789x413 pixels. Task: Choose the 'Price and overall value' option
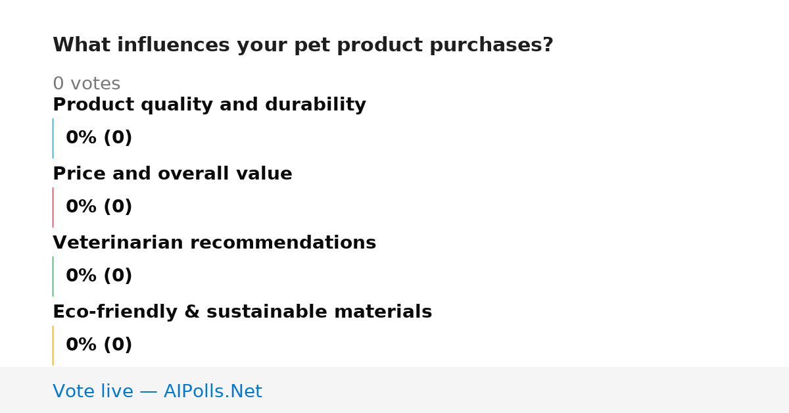pos(172,174)
